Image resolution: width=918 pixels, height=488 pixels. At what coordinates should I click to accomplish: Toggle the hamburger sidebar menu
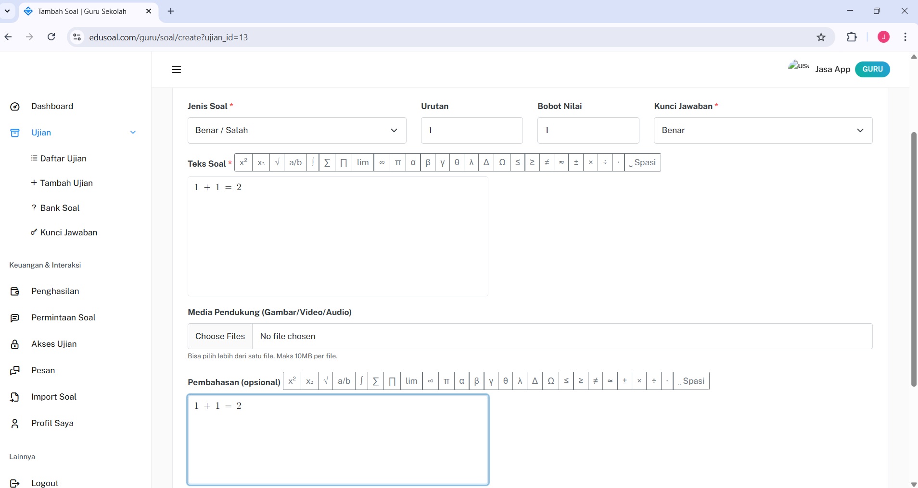pos(177,70)
